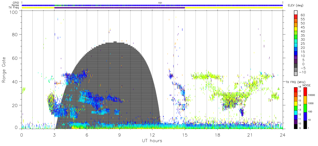Click the 20 tick on the Range Gate axis

[x=15, y=105]
